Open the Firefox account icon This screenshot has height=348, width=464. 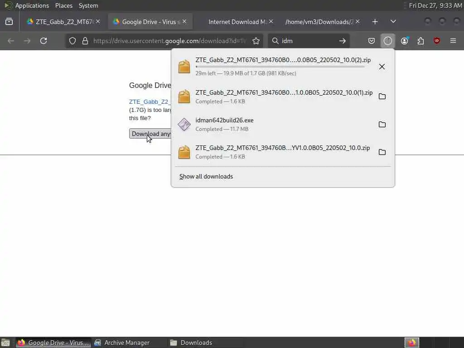click(405, 41)
